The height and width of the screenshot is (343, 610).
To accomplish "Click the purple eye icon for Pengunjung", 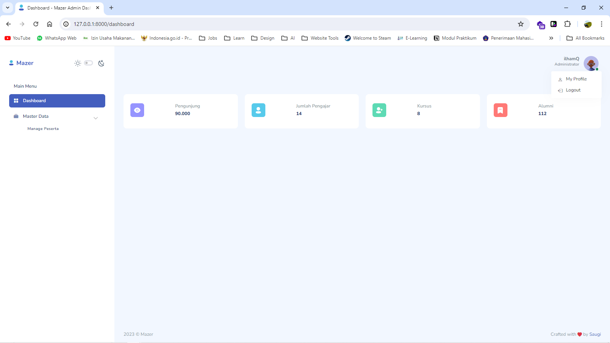I will tap(137, 110).
